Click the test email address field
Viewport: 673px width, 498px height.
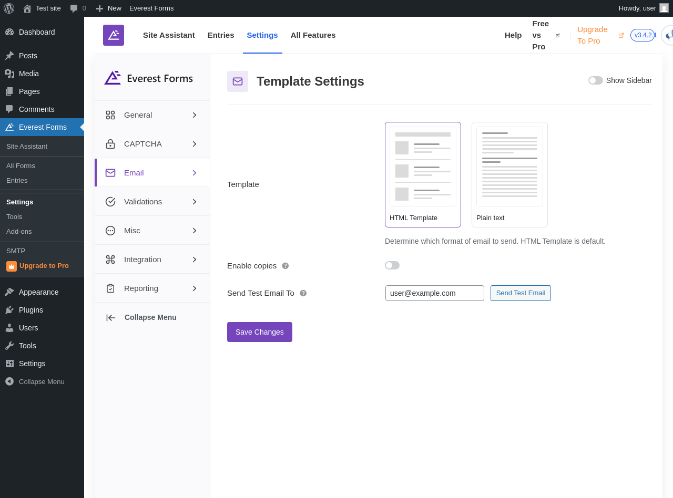tap(434, 293)
